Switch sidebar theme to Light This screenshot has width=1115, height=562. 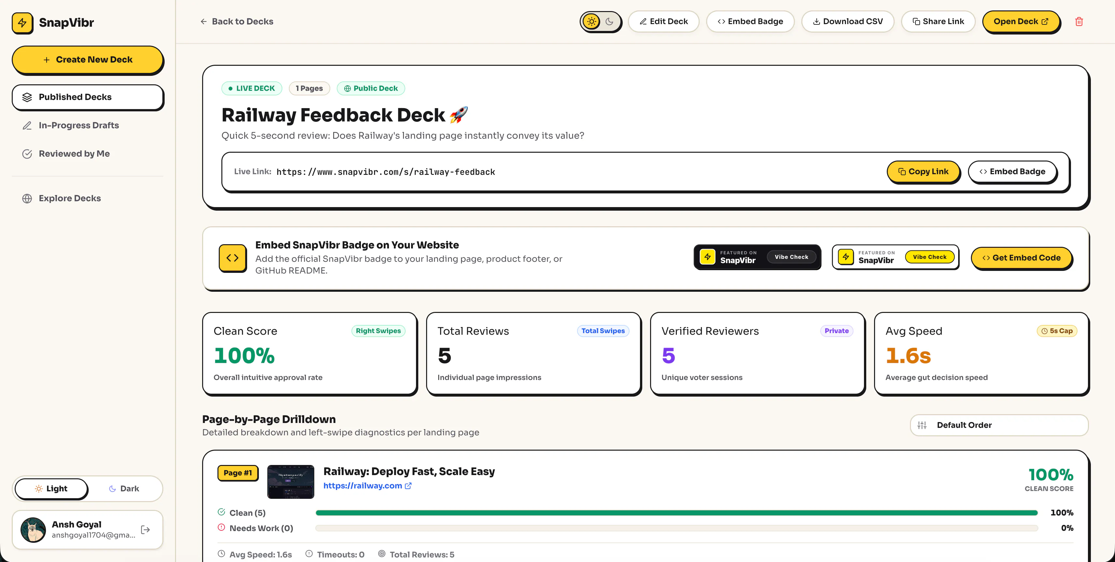tap(52, 489)
